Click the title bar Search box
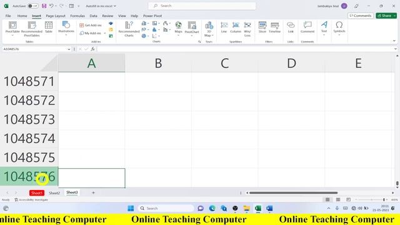 pyautogui.click(x=202, y=6)
